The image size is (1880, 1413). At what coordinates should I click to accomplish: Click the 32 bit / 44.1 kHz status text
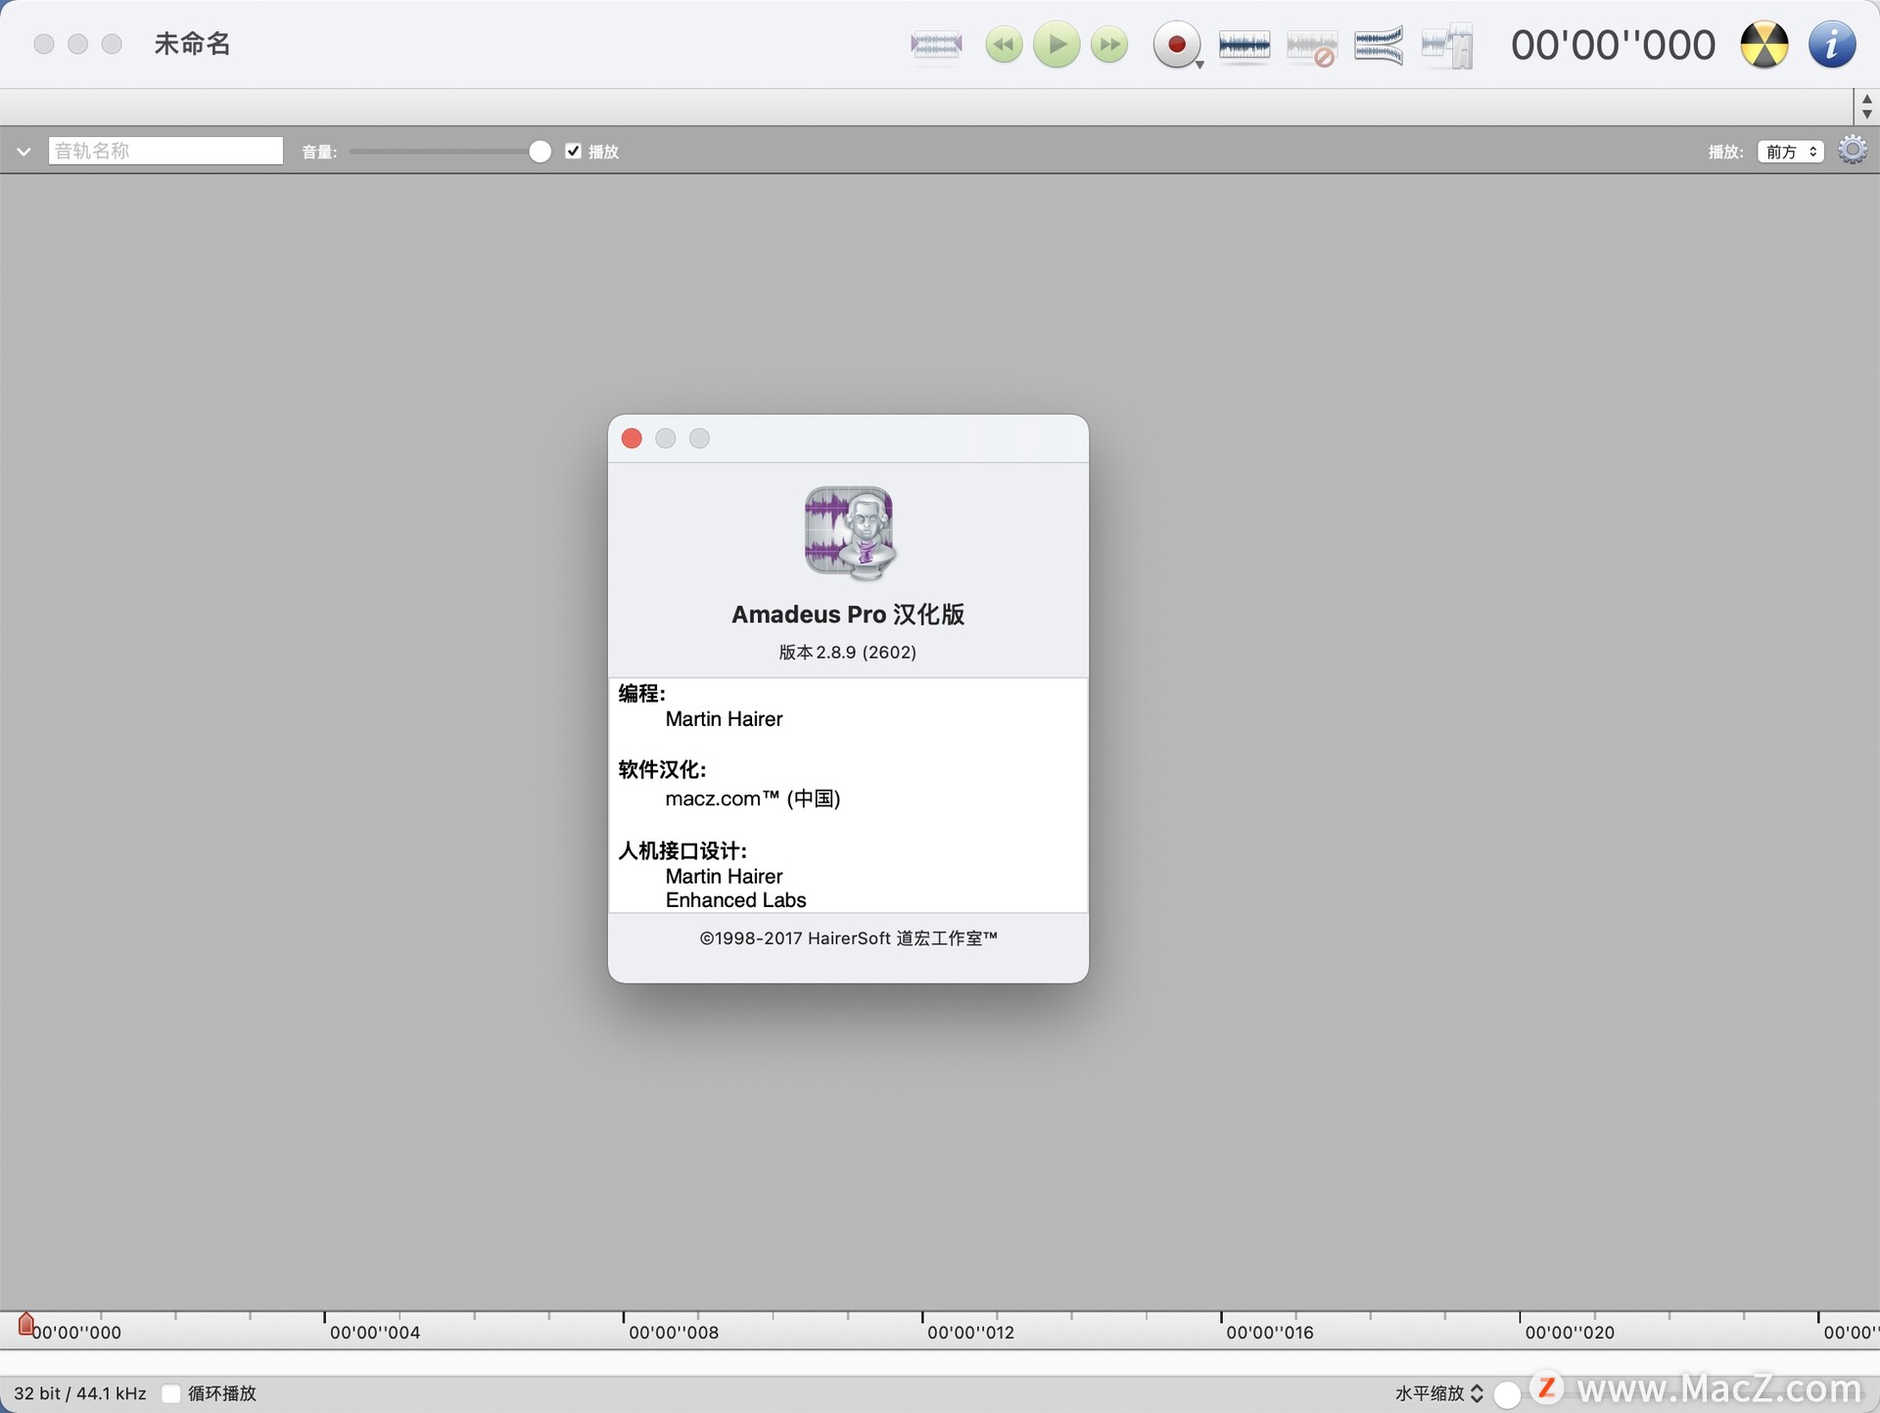pos(80,1393)
